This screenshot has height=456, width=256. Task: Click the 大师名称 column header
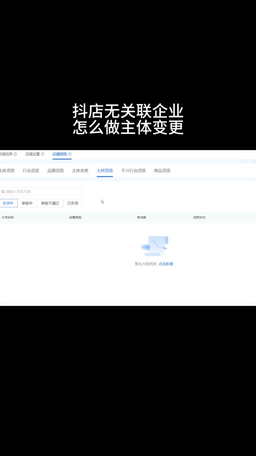[8, 218]
